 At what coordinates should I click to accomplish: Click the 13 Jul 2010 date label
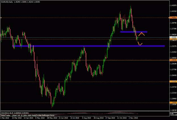click(x=75, y=118)
